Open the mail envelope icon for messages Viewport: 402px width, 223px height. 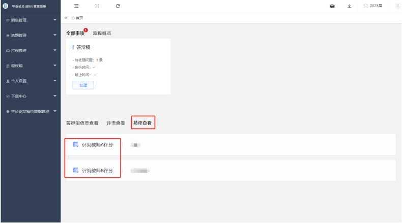pyautogui.click(x=332, y=6)
